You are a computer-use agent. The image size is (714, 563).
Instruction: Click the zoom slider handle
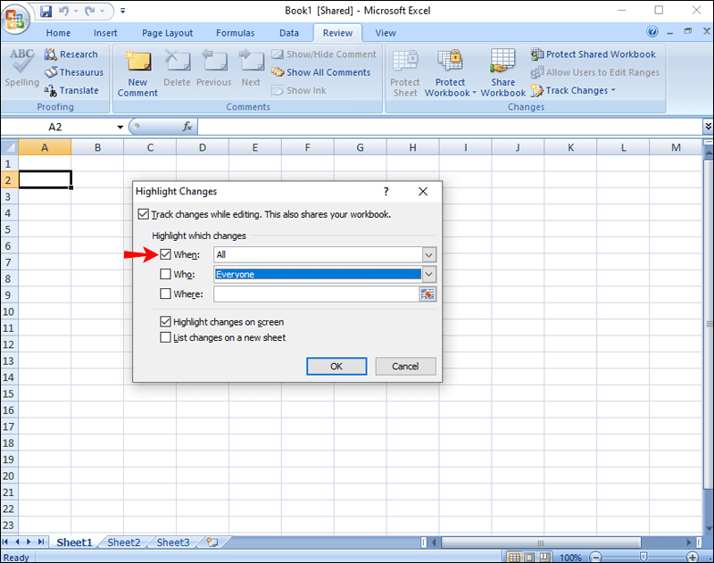pos(643,557)
